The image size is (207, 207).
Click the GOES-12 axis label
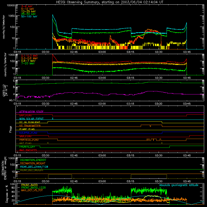click(x=4, y=90)
